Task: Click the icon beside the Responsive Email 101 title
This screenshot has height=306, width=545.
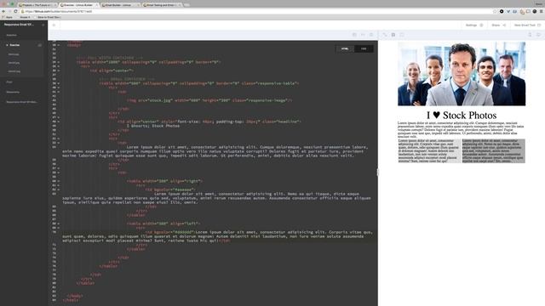Action: [x=43, y=25]
